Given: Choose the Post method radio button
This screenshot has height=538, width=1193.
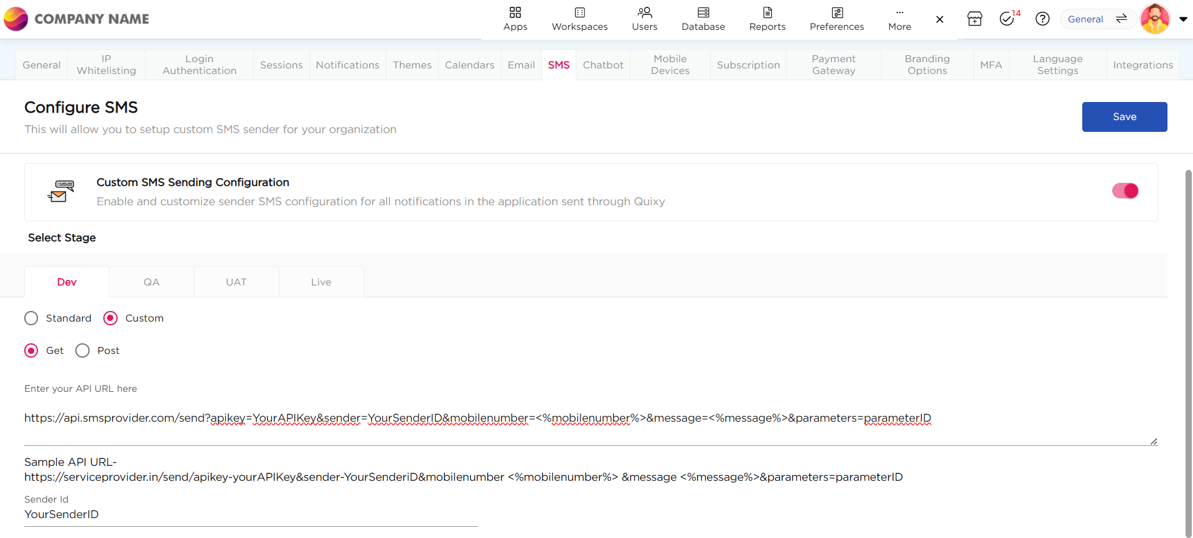Looking at the screenshot, I should [x=82, y=351].
